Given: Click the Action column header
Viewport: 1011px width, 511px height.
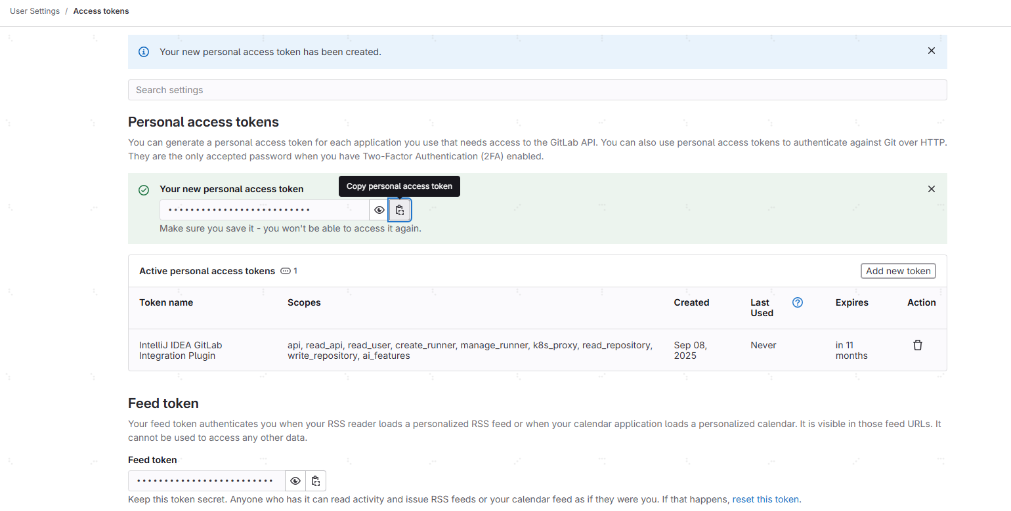Looking at the screenshot, I should [x=921, y=302].
